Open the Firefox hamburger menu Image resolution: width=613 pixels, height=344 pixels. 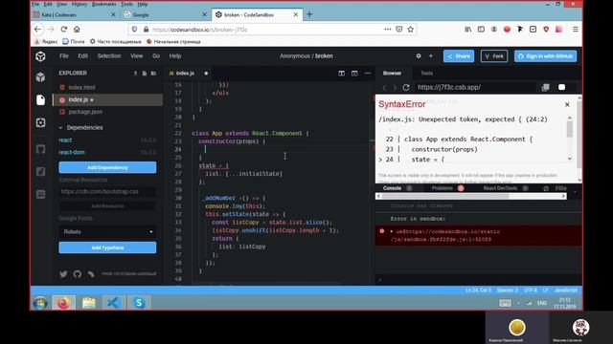576,30
